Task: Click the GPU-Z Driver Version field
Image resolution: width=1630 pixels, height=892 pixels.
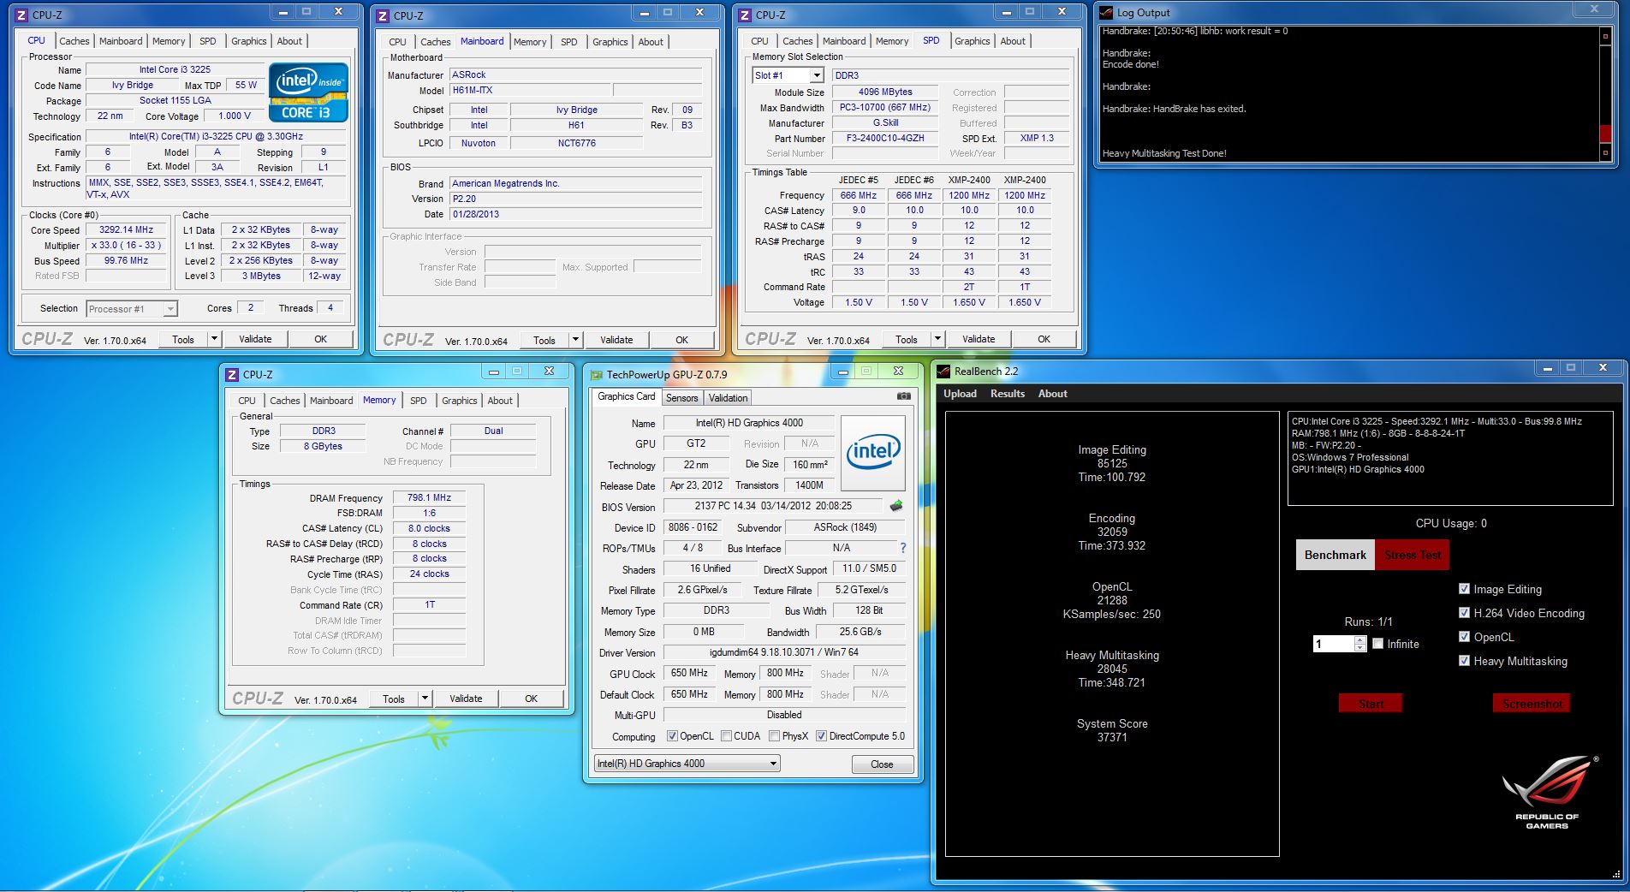Action: click(x=784, y=652)
